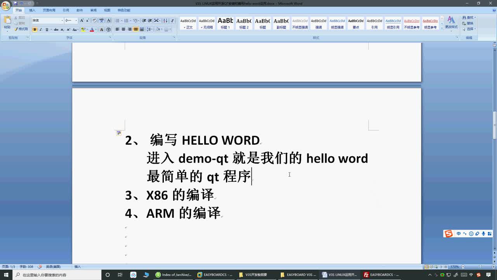Image resolution: width=497 pixels, height=280 pixels.
Task: Open the Change Case dropdown
Action: pyautogui.click(x=75, y=30)
